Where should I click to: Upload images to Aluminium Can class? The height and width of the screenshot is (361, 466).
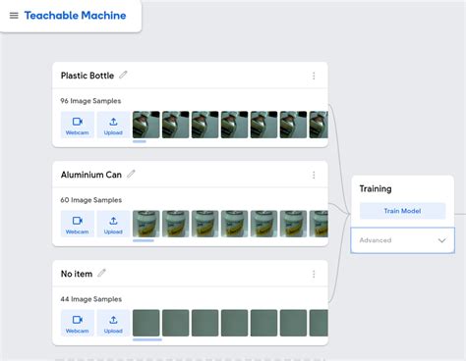pos(113,224)
